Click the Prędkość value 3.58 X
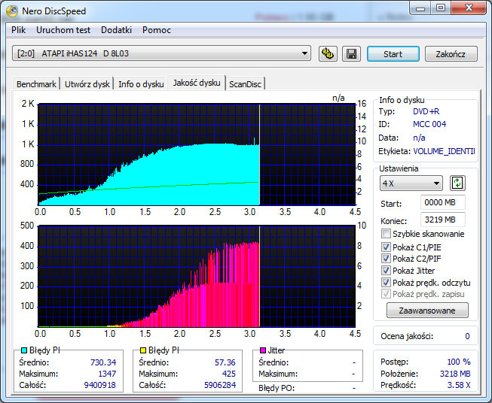This screenshot has height=403, width=492. click(459, 385)
